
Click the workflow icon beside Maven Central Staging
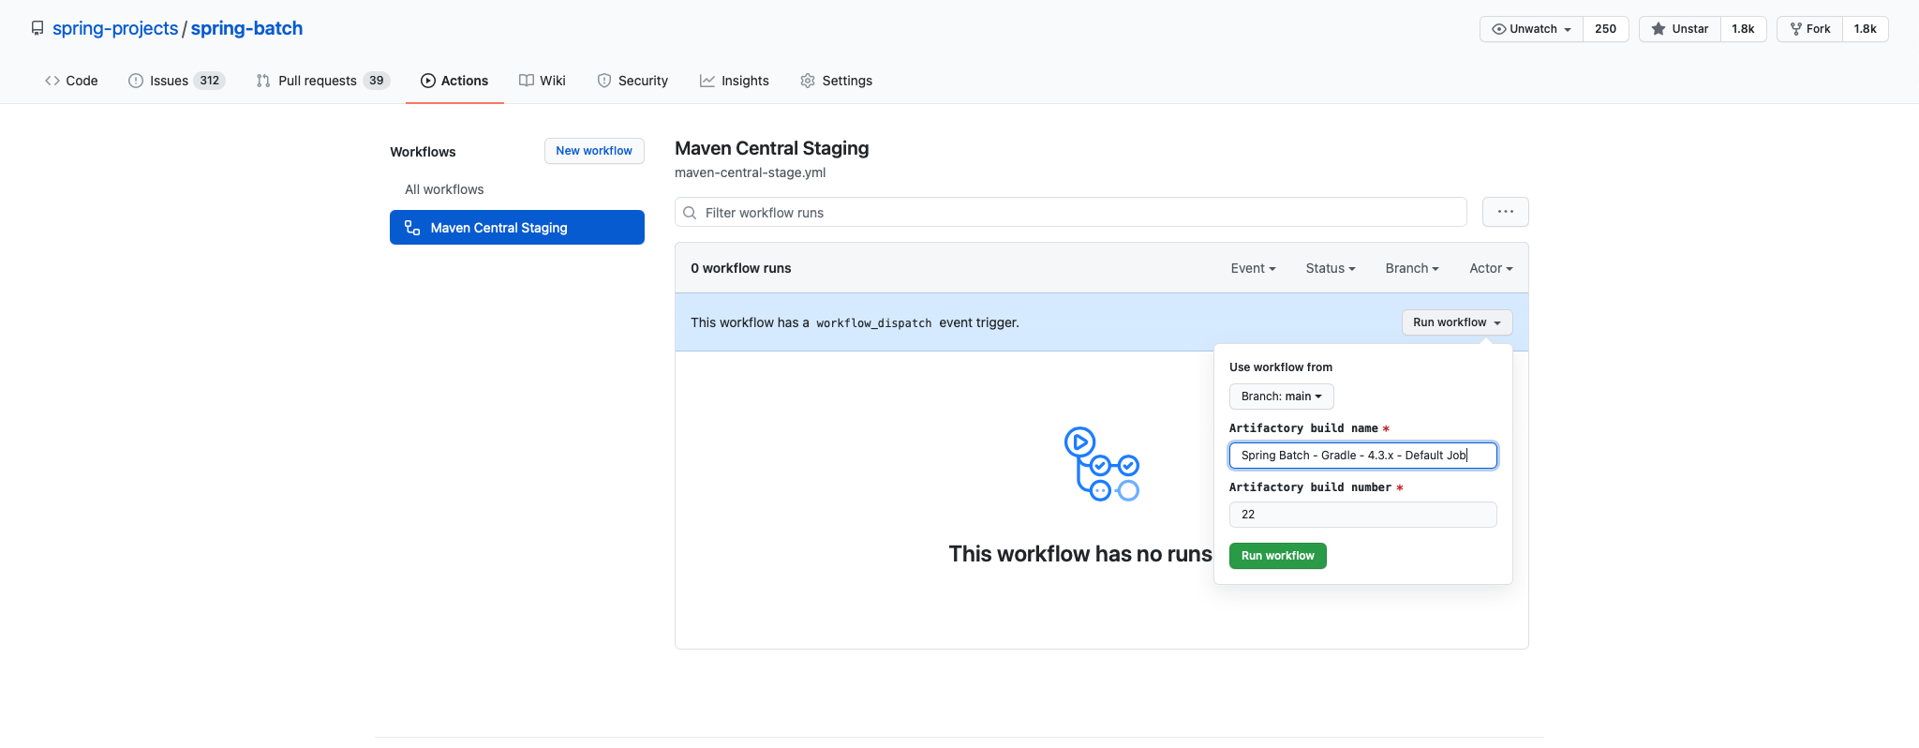pyautogui.click(x=412, y=228)
